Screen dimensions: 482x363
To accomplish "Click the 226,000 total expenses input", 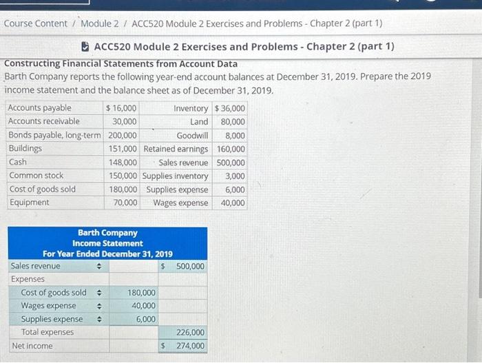I will (183, 332).
